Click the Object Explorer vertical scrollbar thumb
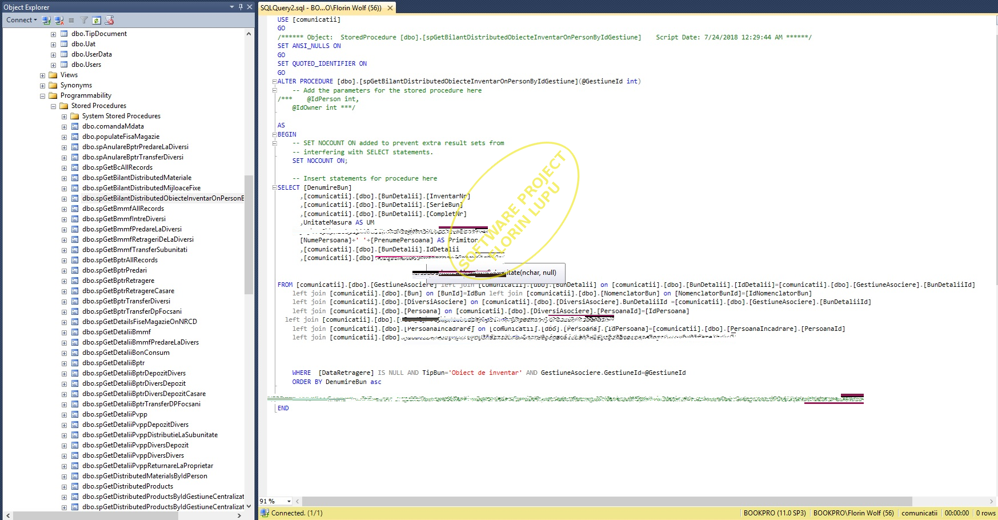Image resolution: width=998 pixels, height=520 pixels. (249, 234)
